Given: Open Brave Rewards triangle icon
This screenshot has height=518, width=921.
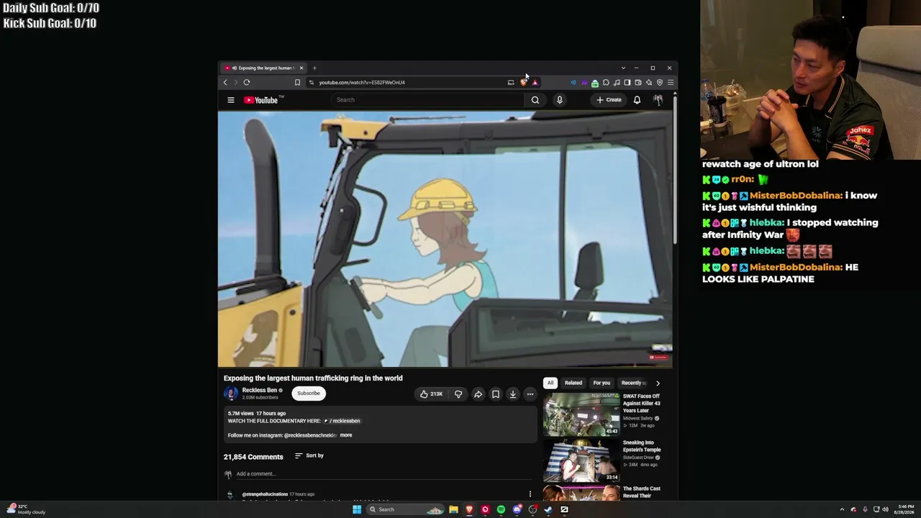Looking at the screenshot, I should click(535, 82).
